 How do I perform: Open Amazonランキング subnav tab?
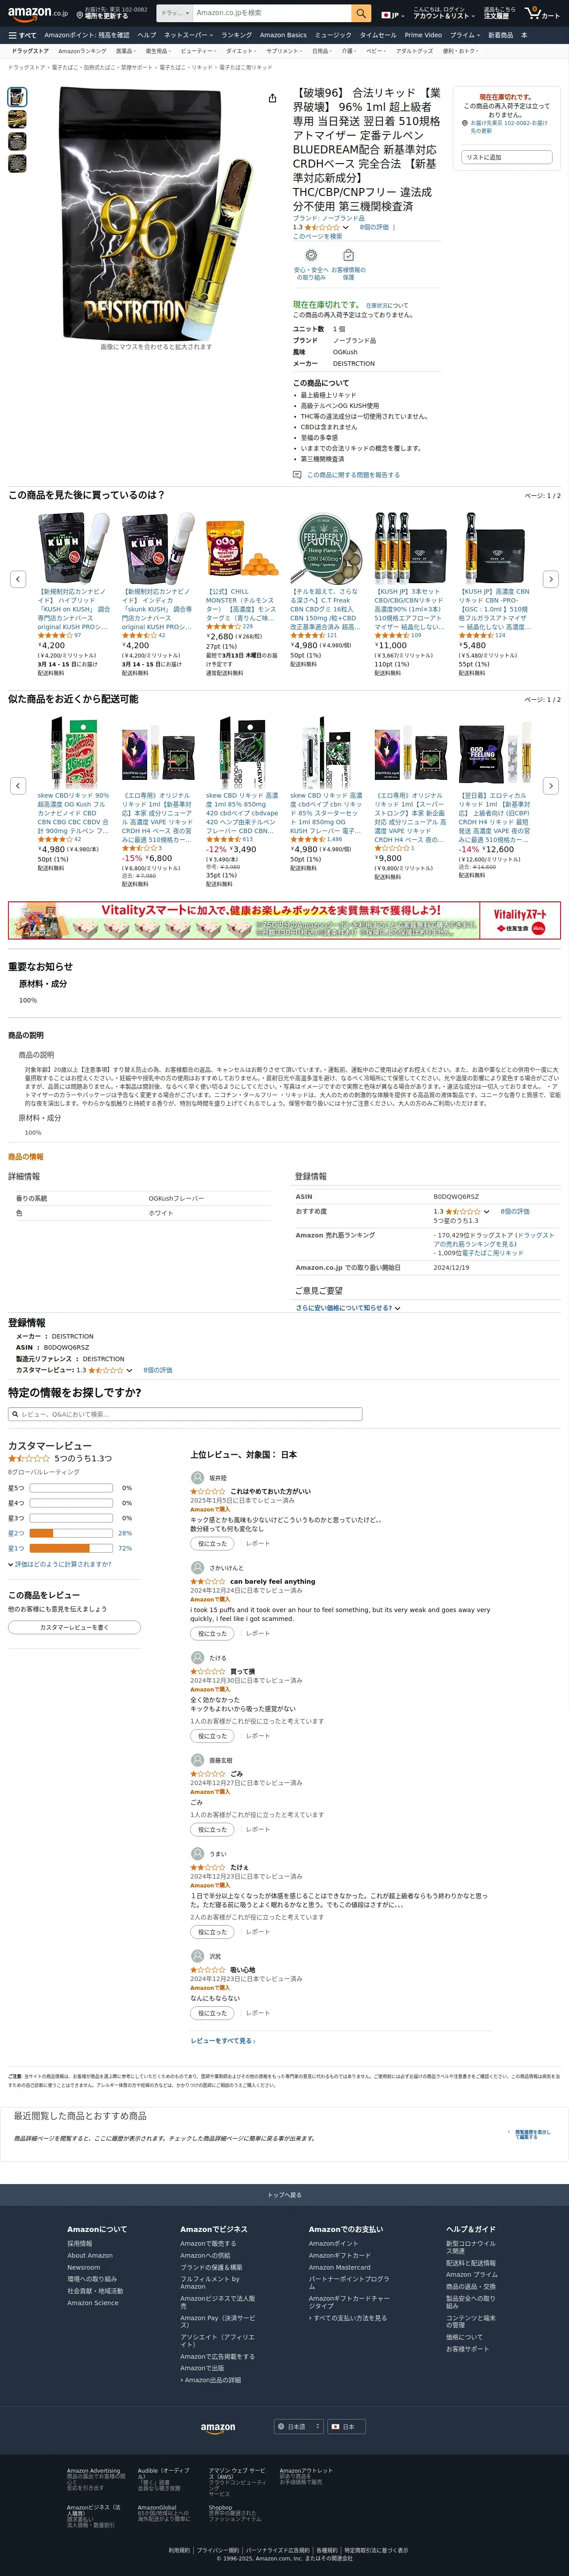82,51
